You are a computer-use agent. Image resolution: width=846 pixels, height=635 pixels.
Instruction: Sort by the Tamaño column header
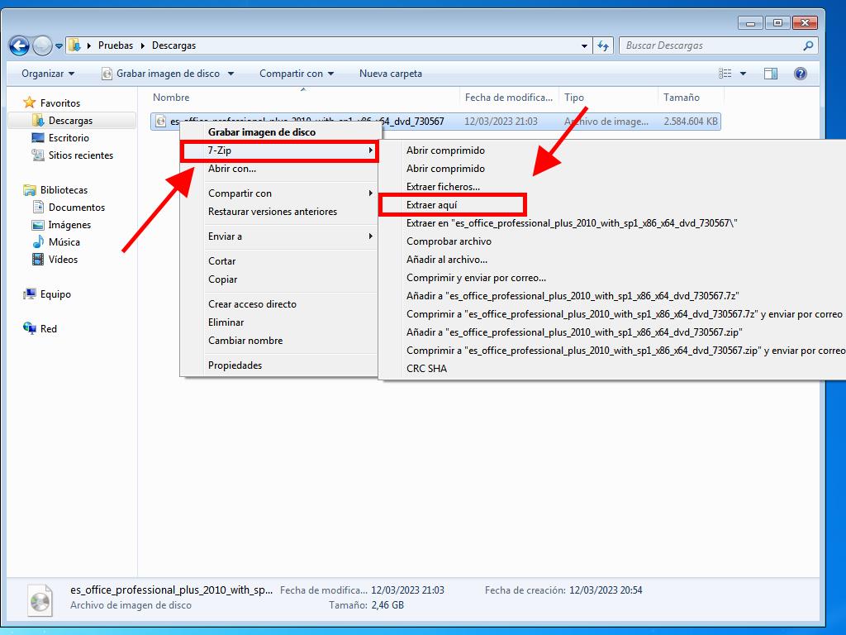tap(681, 98)
